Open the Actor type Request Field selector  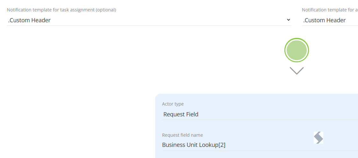coord(260,114)
